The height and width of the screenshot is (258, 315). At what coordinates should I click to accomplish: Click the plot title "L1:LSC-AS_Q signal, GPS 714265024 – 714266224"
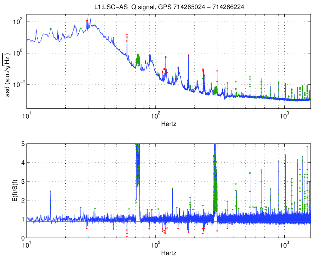coord(169,7)
